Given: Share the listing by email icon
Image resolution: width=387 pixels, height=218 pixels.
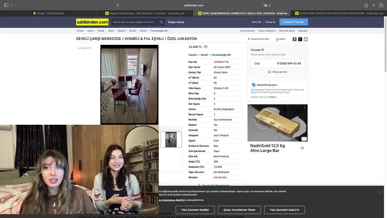Looking at the screenshot, I should point(306,39).
